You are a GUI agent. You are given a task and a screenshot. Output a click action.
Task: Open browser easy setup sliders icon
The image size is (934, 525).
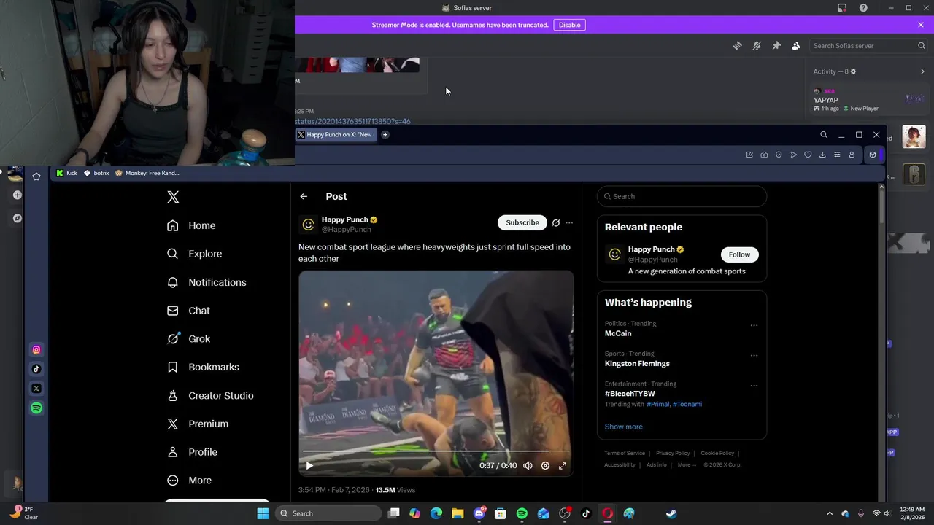[x=837, y=155]
